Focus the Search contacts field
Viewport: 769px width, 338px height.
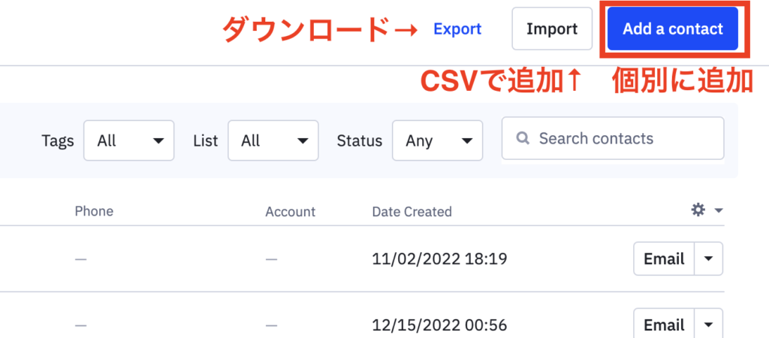click(613, 138)
